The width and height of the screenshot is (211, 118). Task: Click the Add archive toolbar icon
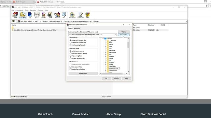pyautogui.click(x=15, y=15)
